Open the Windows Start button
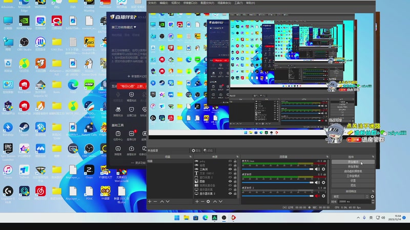 177,218
